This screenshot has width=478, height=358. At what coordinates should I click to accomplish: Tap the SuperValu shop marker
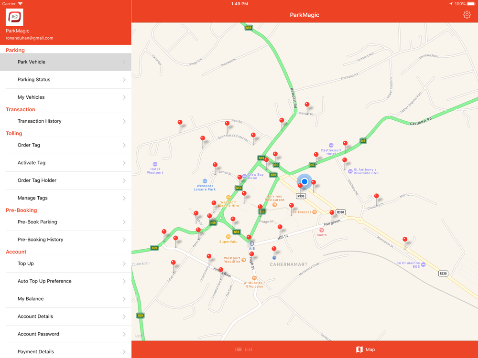pos(228,237)
